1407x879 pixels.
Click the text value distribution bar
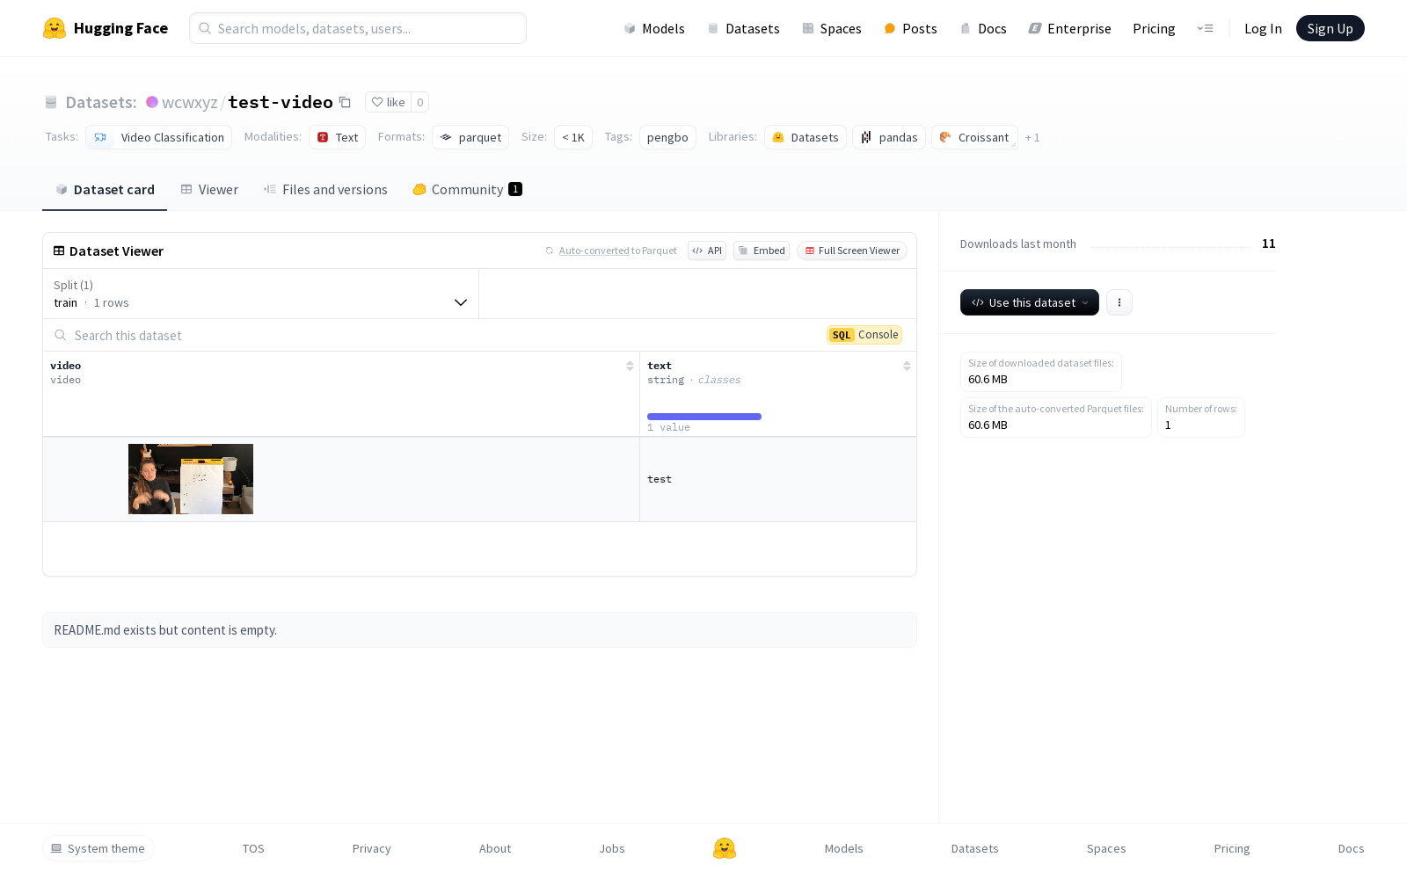pos(703,417)
